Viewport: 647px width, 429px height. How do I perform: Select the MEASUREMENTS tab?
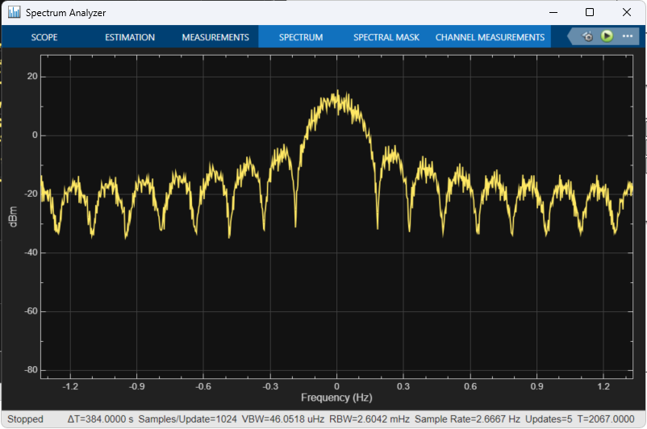click(x=215, y=37)
